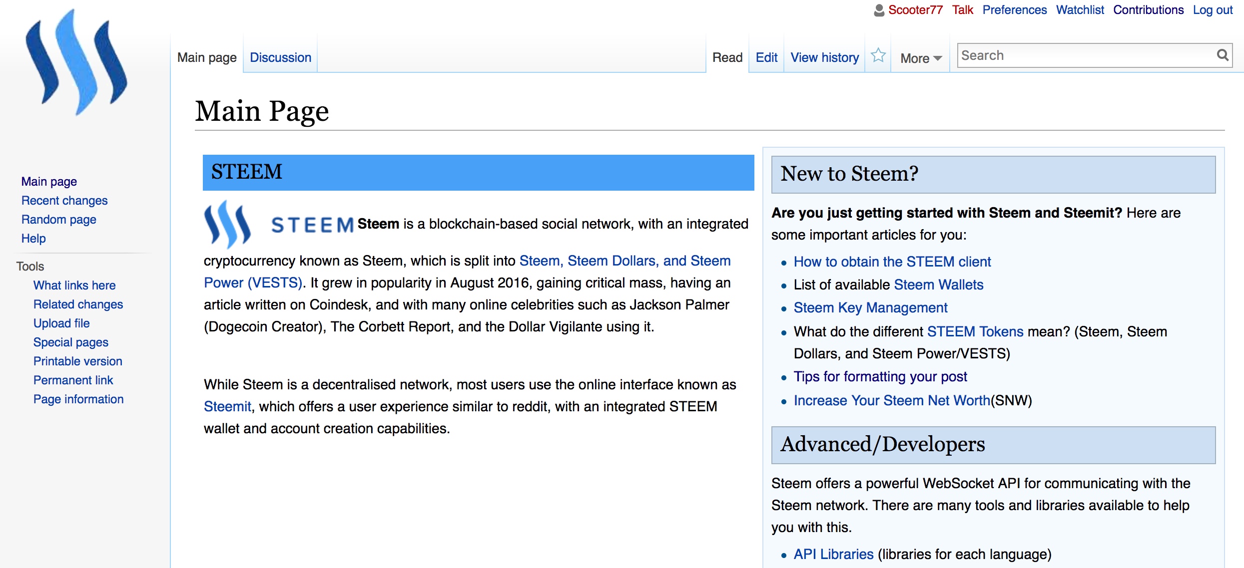
Task: Open Tips for formatting your post
Action: [880, 377]
